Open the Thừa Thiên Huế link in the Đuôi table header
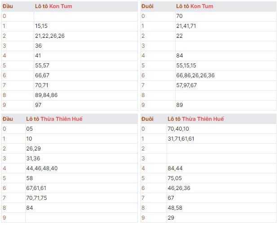The width and height of the screenshot is (278, 225). 203,119
